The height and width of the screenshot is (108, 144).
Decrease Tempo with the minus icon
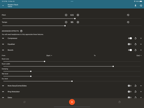coord(66,22)
